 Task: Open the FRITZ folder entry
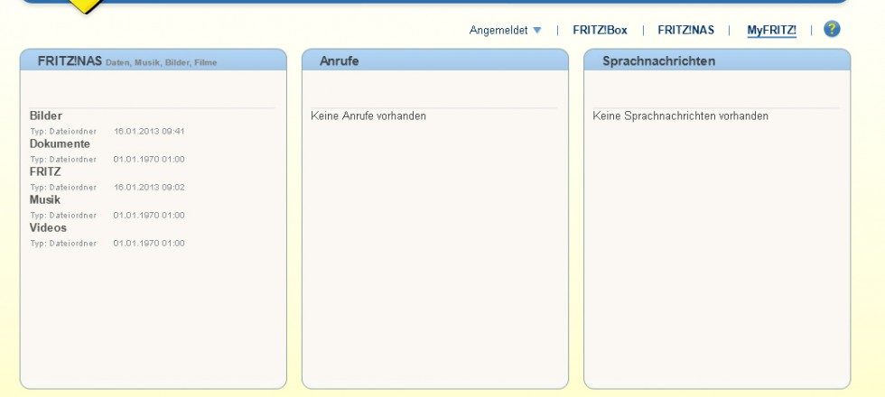coord(45,171)
